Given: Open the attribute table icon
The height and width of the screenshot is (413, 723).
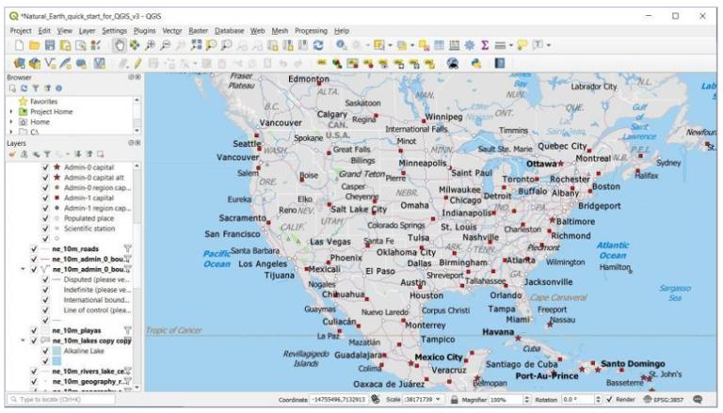Looking at the screenshot, I should point(439,45).
